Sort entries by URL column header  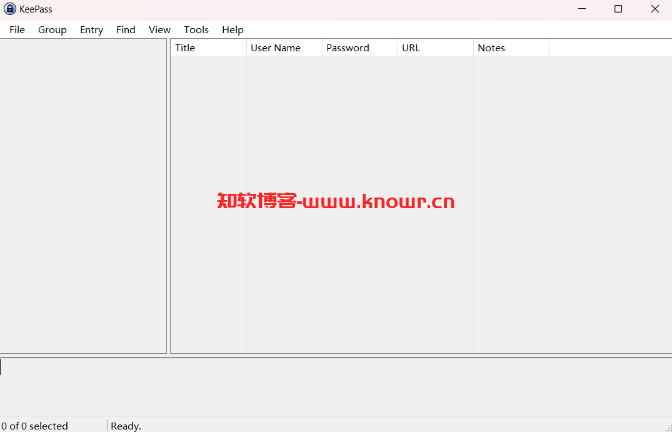[436, 48]
